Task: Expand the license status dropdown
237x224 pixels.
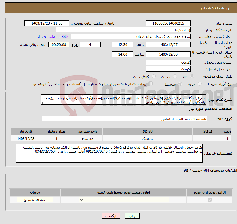Action: pos(124,200)
